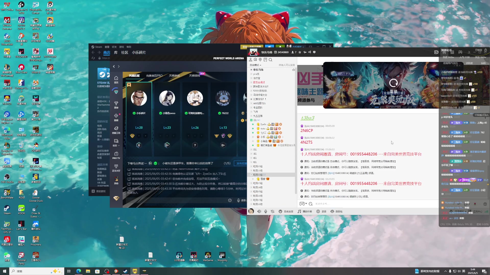Toggle the YY microphone in bottom bar
The image size is (490, 275).
tap(266, 211)
